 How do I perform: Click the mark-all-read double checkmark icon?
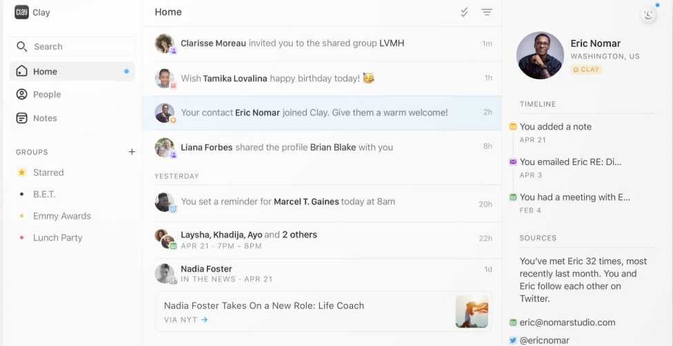464,12
